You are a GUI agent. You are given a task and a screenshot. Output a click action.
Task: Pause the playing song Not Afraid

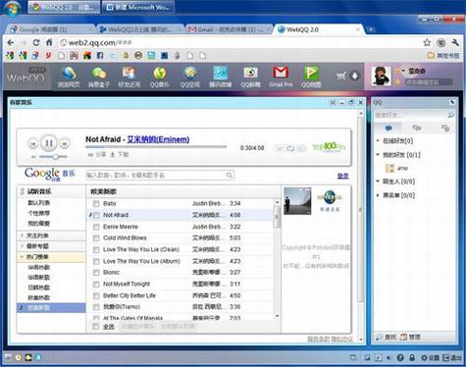[49, 143]
